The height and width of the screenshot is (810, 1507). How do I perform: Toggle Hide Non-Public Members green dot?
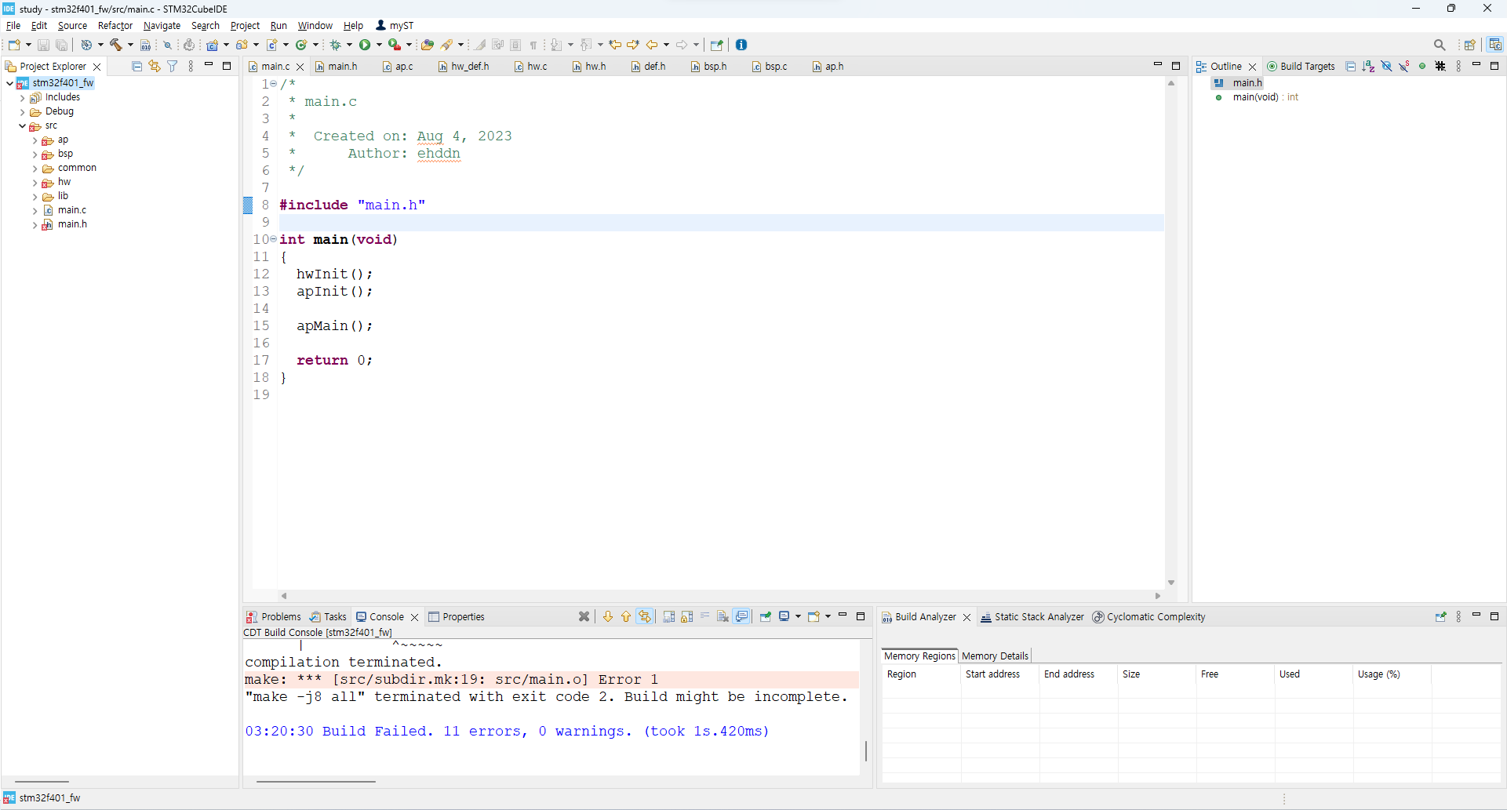(x=1422, y=67)
